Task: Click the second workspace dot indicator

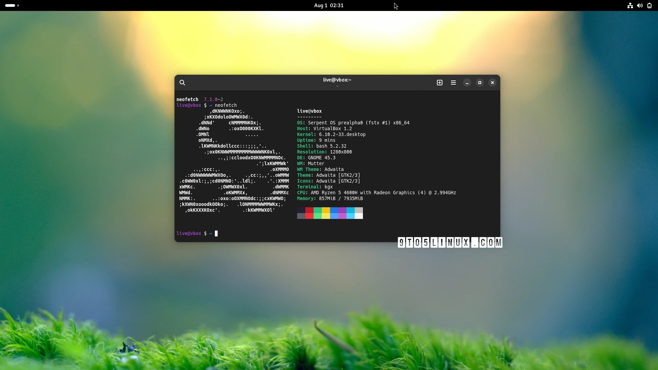Action: [x=18, y=5]
